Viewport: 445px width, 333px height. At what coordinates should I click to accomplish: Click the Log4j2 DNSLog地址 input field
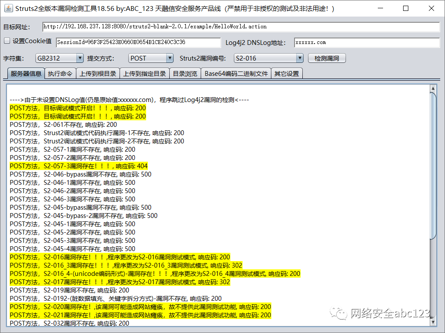click(367, 42)
